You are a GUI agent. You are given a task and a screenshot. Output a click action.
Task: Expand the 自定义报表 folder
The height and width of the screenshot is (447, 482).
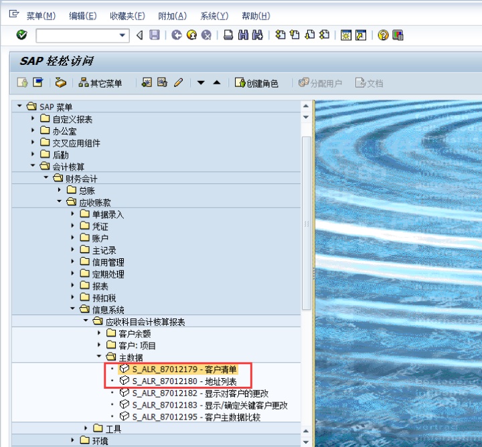click(33, 118)
